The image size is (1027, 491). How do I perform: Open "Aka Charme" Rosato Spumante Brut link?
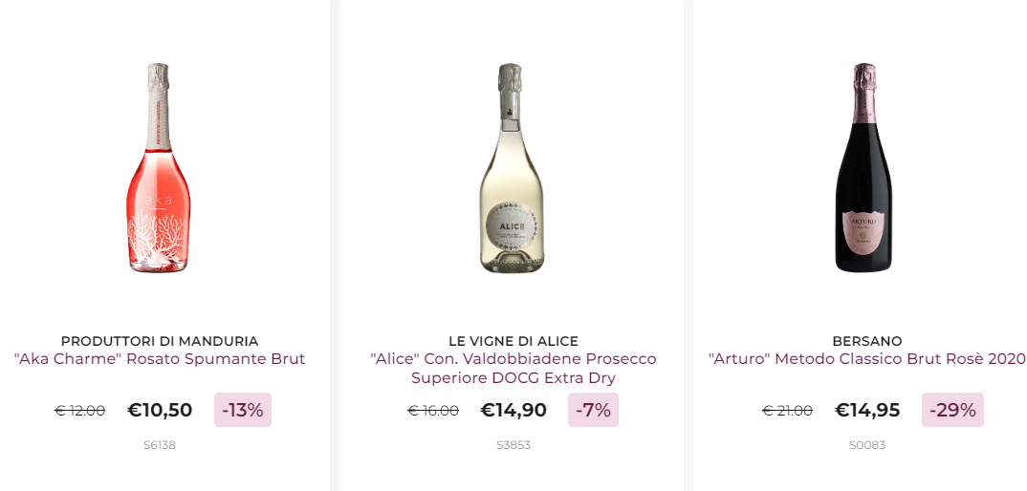[x=160, y=359]
